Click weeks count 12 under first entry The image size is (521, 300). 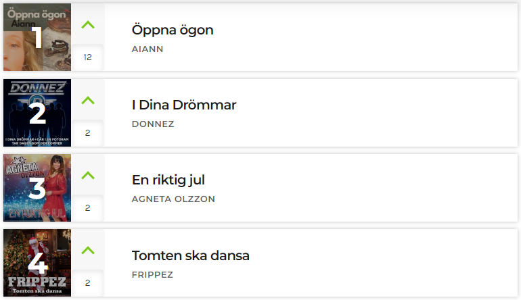pos(88,57)
